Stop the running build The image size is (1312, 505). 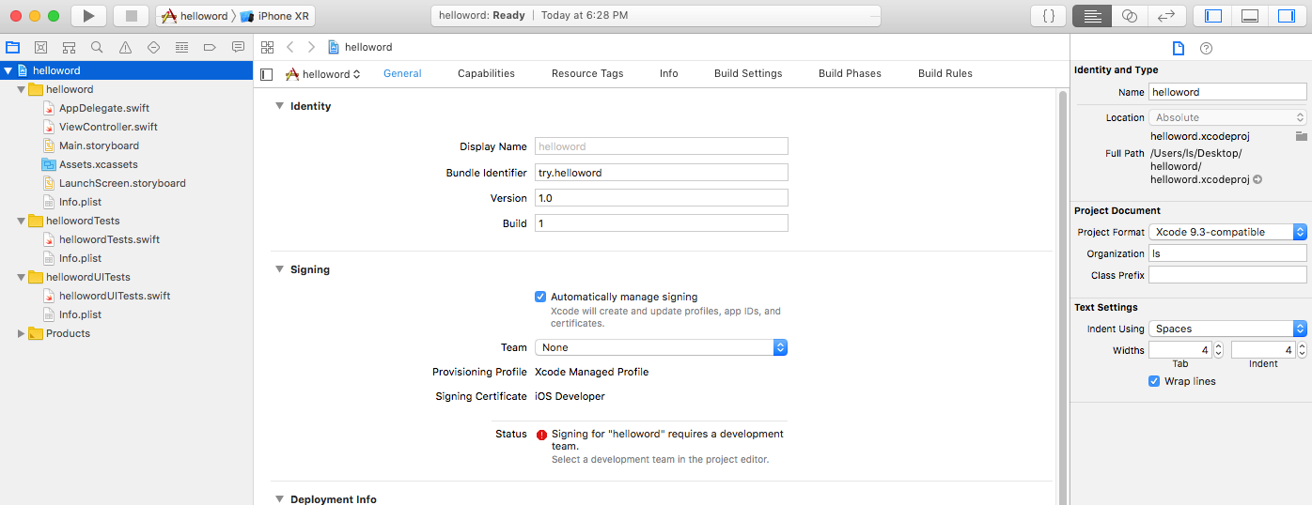[132, 15]
